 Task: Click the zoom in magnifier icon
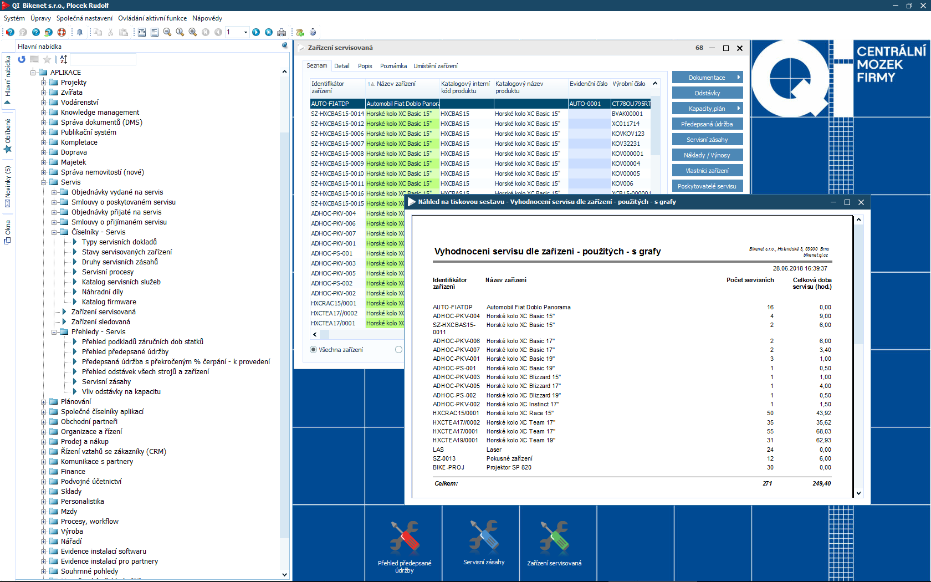click(192, 32)
